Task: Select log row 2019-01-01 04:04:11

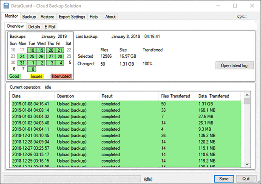Action: coord(126,129)
